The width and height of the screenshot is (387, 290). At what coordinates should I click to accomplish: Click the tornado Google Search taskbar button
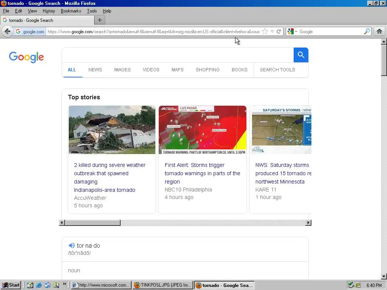pyautogui.click(x=224, y=285)
